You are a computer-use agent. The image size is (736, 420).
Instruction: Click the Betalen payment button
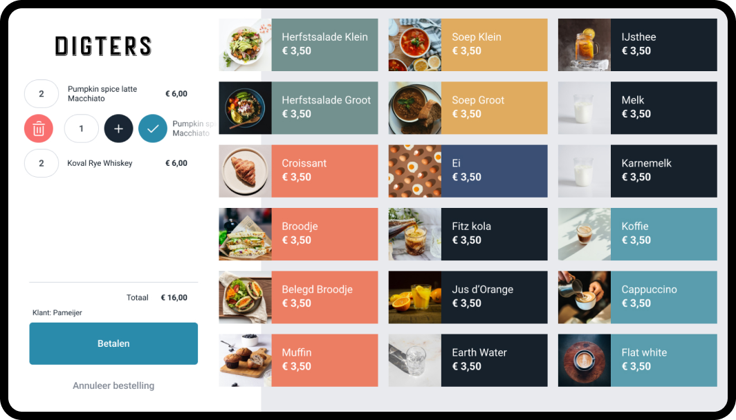(x=113, y=343)
